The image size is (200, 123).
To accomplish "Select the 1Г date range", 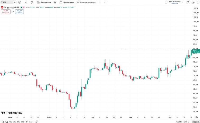I will coord(27,122).
